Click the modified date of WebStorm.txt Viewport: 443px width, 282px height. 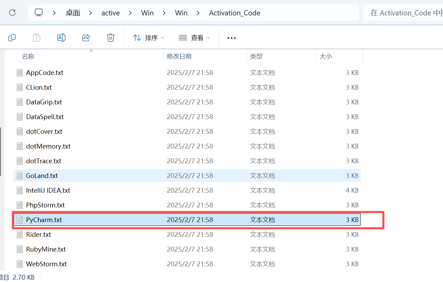tap(190, 264)
